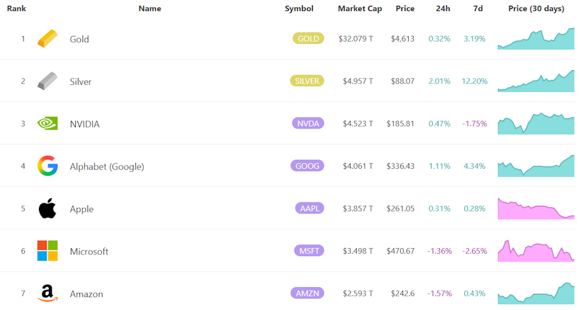Screen dimensions: 579x310
Task: Sort table by Rank header
Action: coord(16,9)
